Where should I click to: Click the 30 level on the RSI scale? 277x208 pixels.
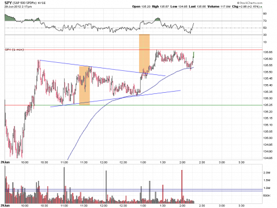click(265, 35)
